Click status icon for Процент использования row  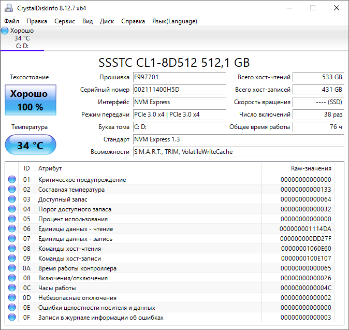[12, 219]
